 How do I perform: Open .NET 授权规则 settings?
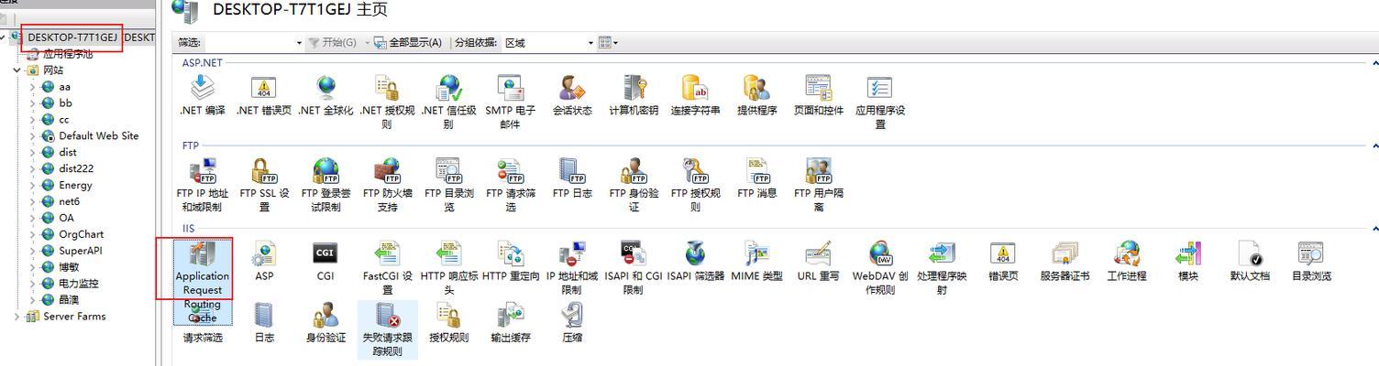point(387,102)
